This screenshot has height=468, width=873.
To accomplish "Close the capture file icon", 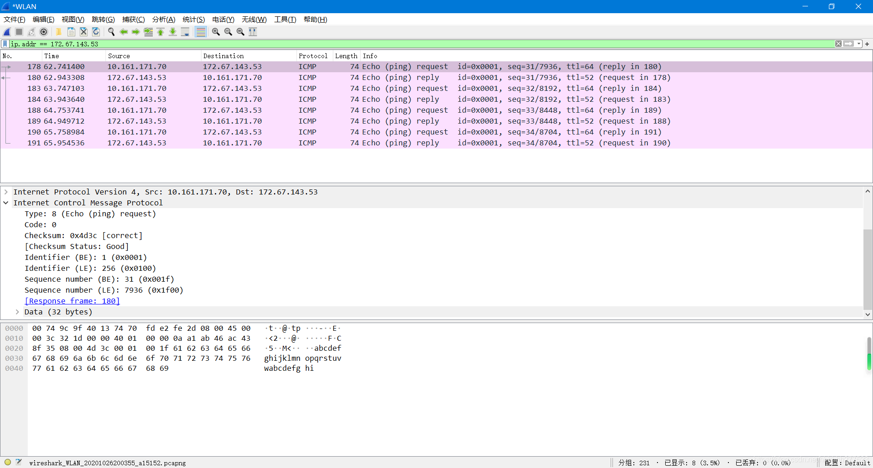I will (84, 32).
